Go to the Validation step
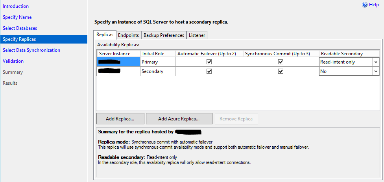This screenshot has height=182, width=384. tap(13, 61)
